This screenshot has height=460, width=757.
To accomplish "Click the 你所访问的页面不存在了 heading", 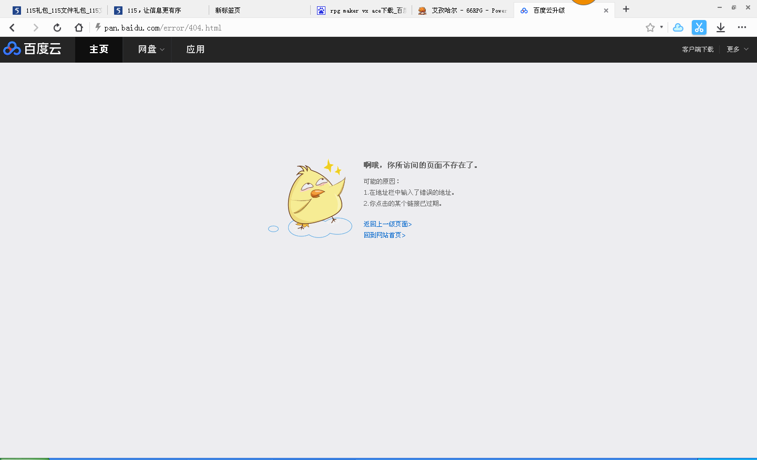I will 421,165.
